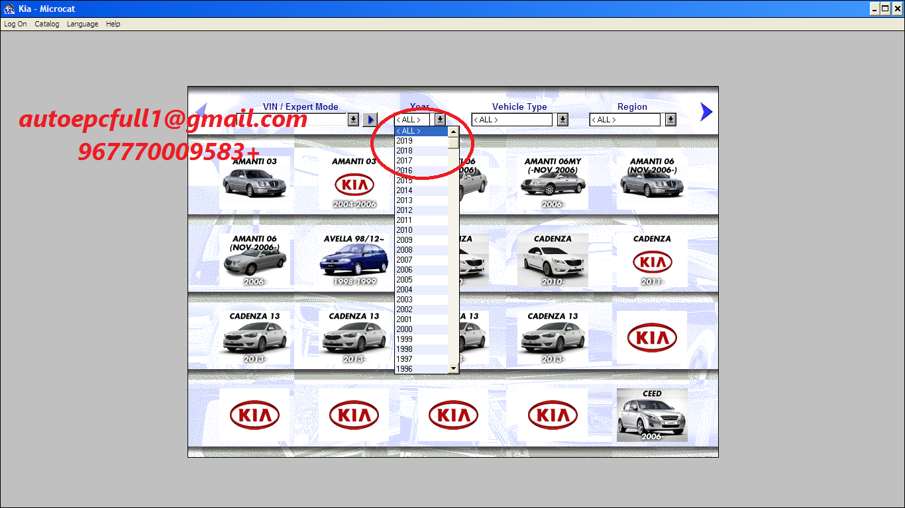Open the Amanti 06MY (-Nov 2006) model

coord(553,183)
